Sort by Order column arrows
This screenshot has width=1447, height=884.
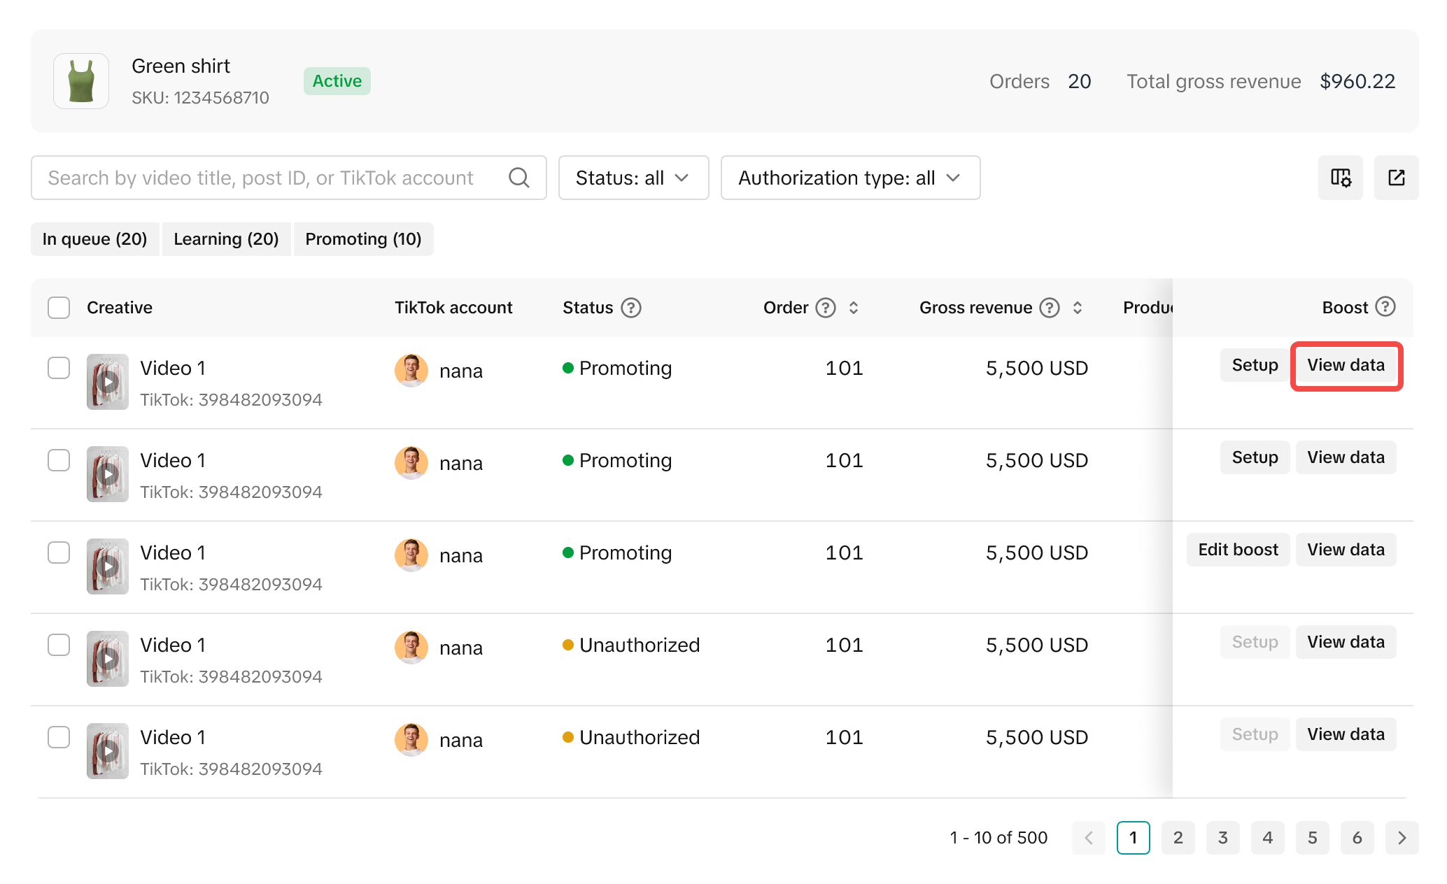[854, 308]
